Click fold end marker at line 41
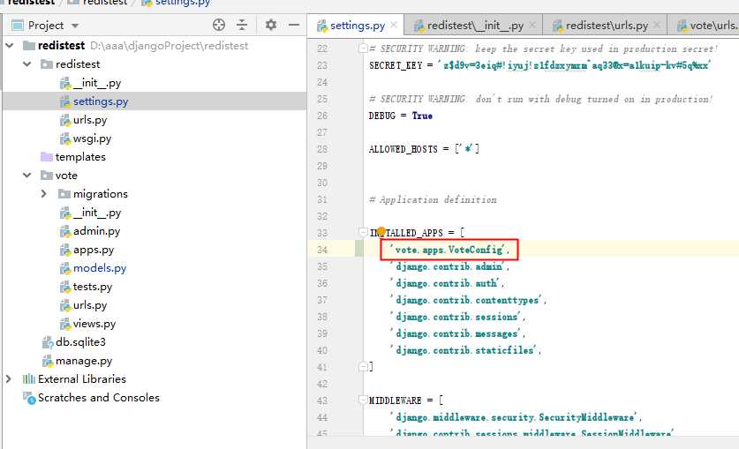The width and height of the screenshot is (739, 449). click(363, 366)
